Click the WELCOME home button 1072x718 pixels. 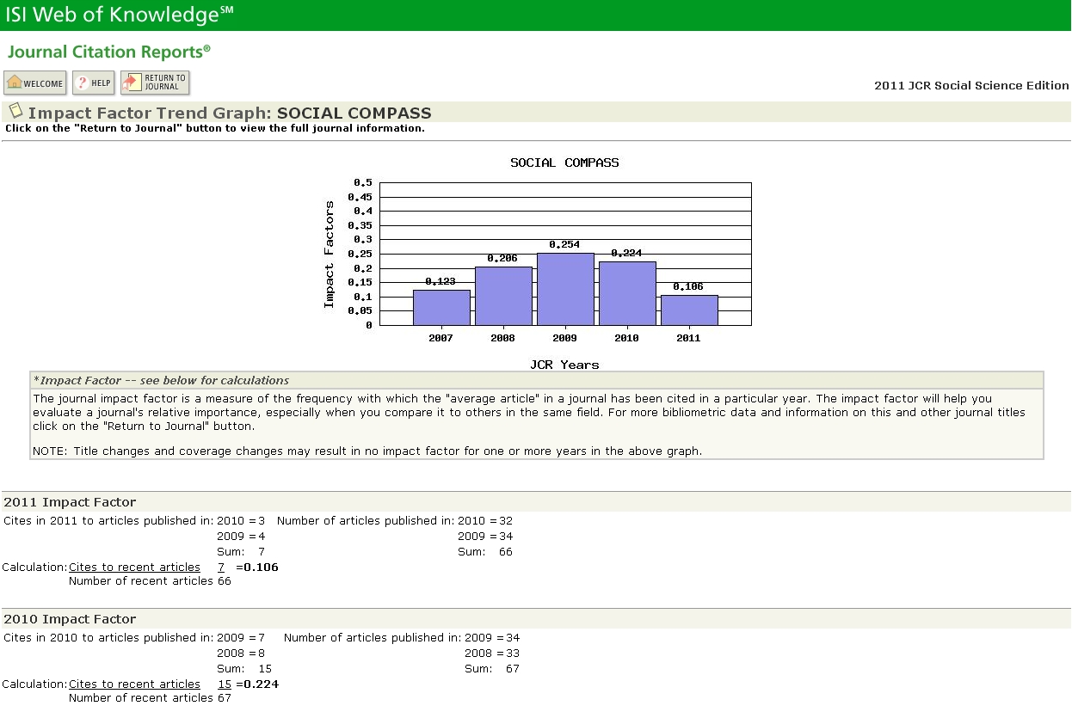point(35,83)
